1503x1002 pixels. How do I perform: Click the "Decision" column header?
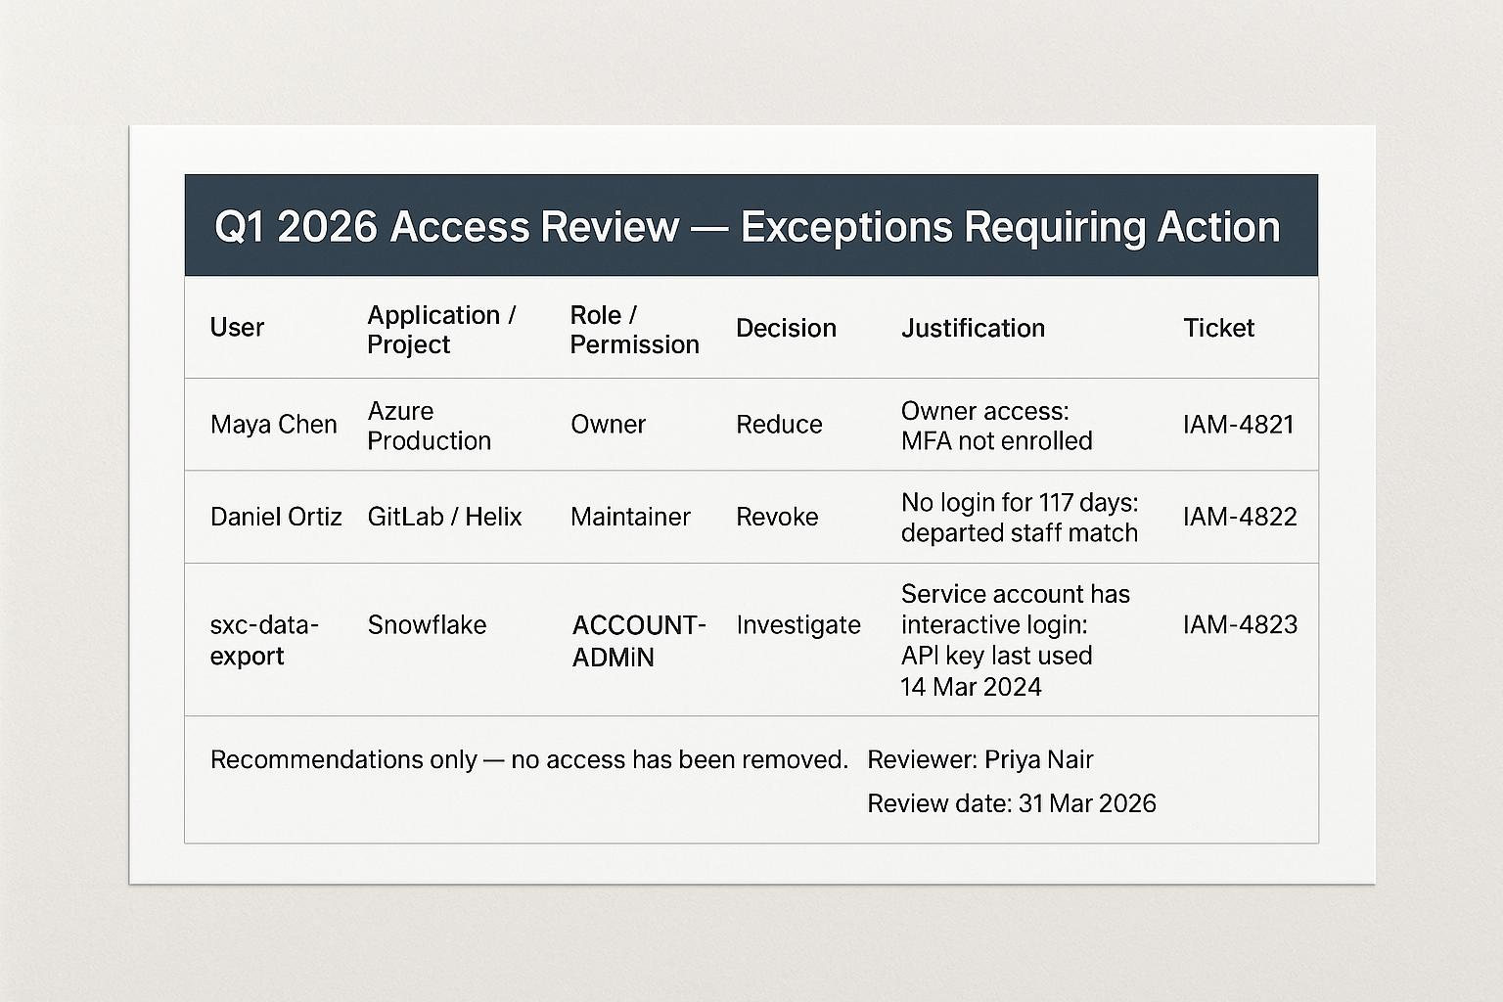tap(786, 328)
